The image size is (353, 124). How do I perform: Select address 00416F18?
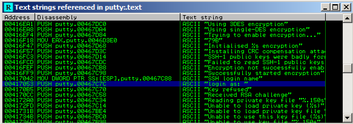(19, 40)
